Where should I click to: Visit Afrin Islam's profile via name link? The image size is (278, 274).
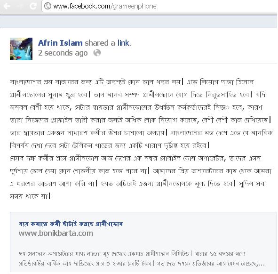[60, 43]
